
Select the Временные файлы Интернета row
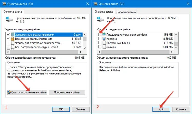click(x=44, y=39)
